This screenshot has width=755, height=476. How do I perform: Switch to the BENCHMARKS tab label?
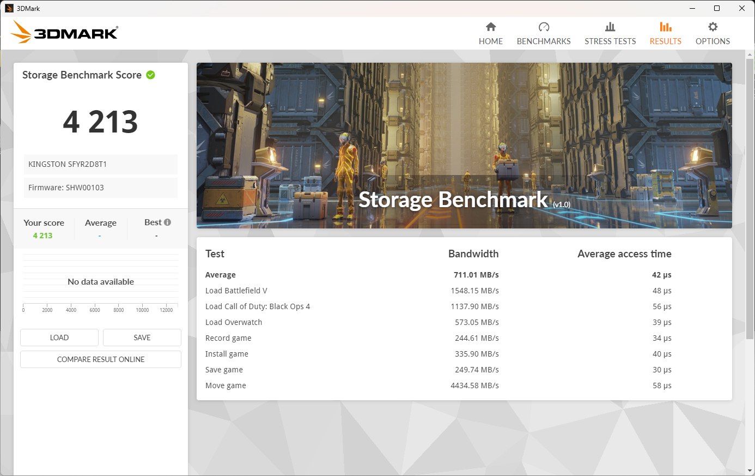pyautogui.click(x=544, y=41)
